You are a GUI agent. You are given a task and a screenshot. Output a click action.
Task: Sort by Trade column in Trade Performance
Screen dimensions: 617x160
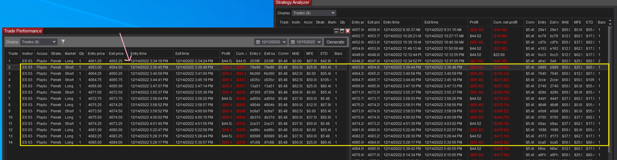pos(13,54)
